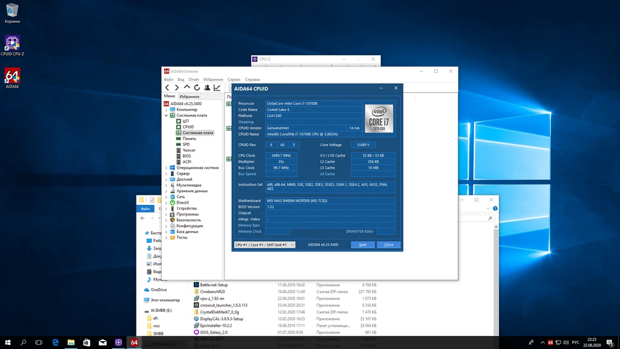Expand the Дисплей tree node
The image size is (620, 349).
point(166,179)
